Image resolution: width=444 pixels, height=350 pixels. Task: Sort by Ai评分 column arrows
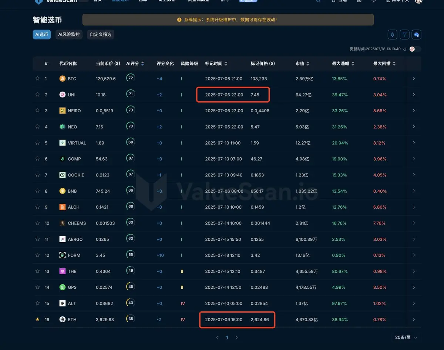pyautogui.click(x=143, y=64)
